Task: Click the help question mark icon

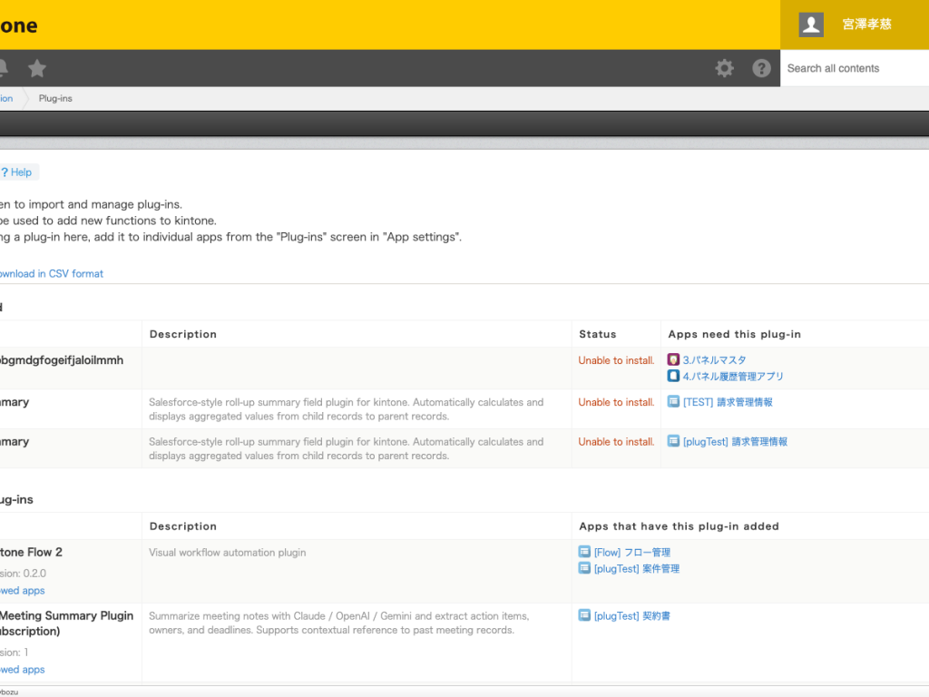Action: (762, 68)
